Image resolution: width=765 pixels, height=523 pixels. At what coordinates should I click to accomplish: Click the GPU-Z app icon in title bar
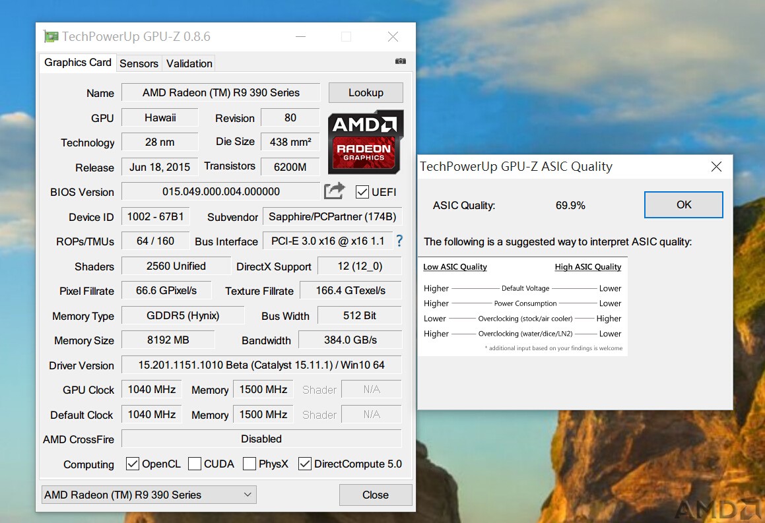pyautogui.click(x=51, y=36)
